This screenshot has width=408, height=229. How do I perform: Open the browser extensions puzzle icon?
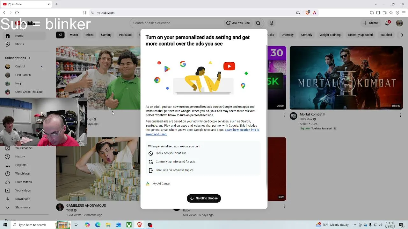372,13
